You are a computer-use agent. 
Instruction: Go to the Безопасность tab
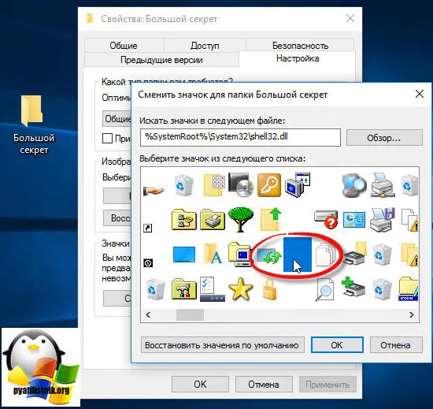click(300, 46)
